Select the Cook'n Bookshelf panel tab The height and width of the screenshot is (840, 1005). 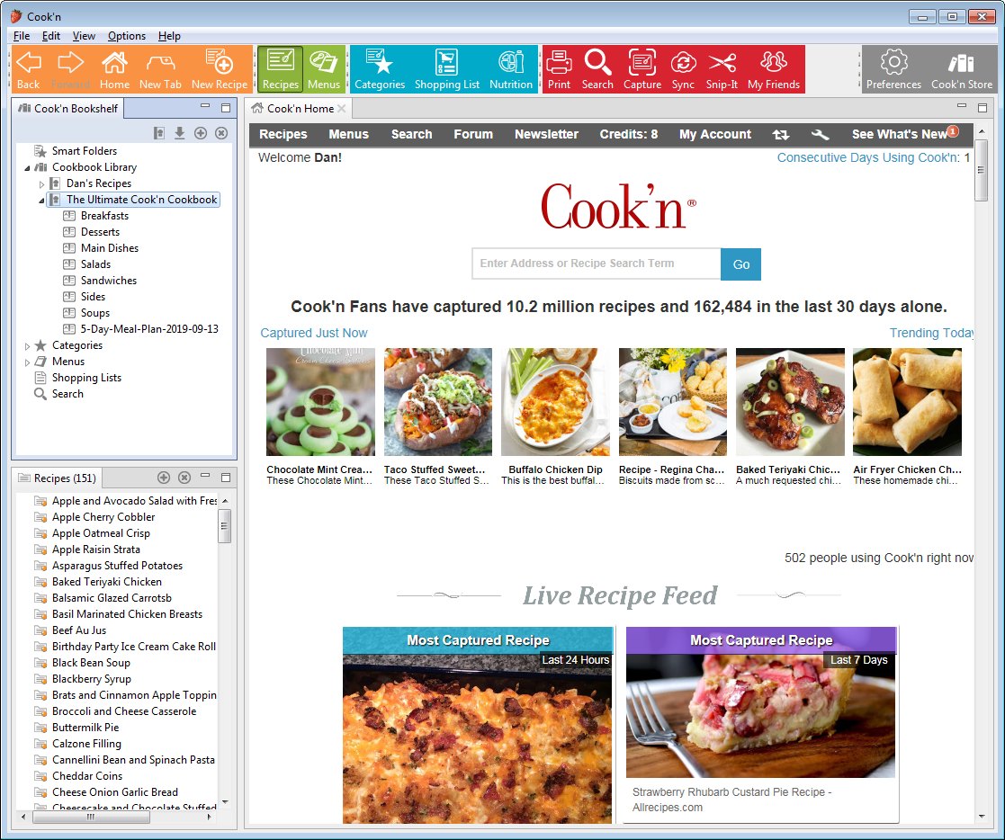point(68,108)
